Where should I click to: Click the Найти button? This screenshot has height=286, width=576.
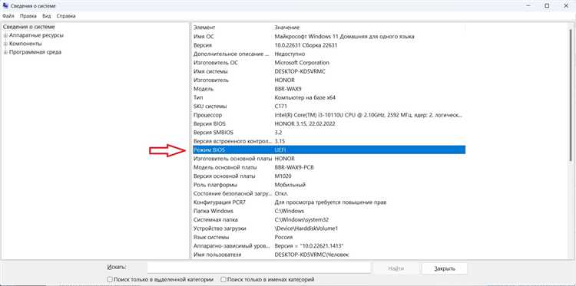point(396,268)
